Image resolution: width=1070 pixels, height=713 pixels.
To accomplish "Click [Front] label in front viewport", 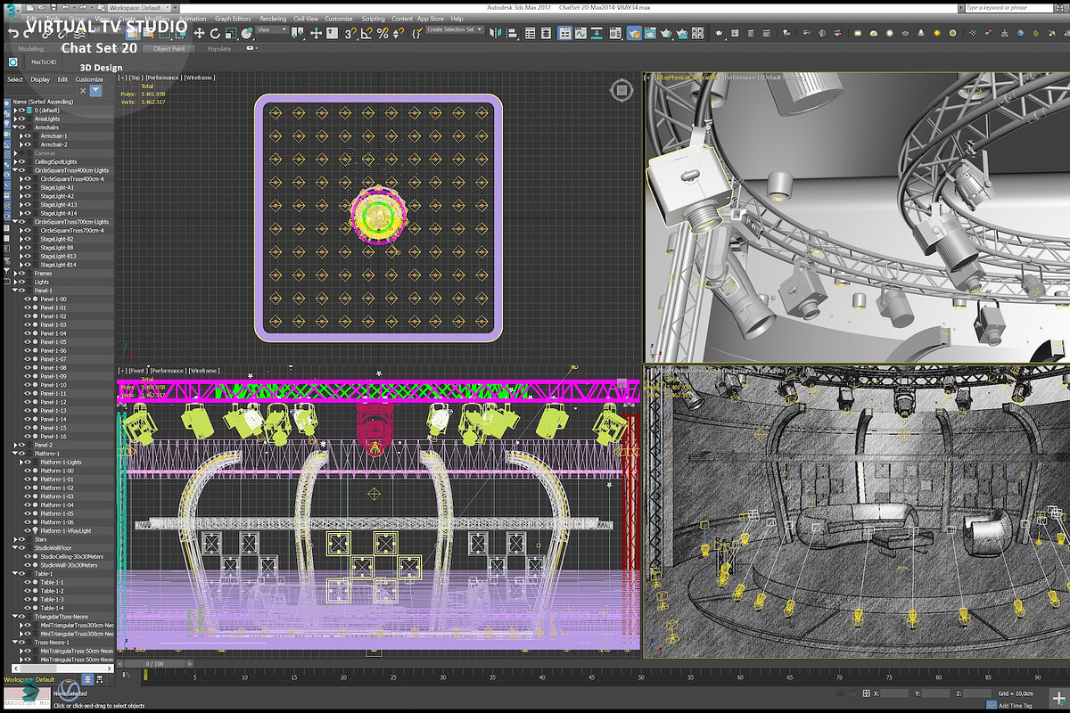I will tap(137, 370).
